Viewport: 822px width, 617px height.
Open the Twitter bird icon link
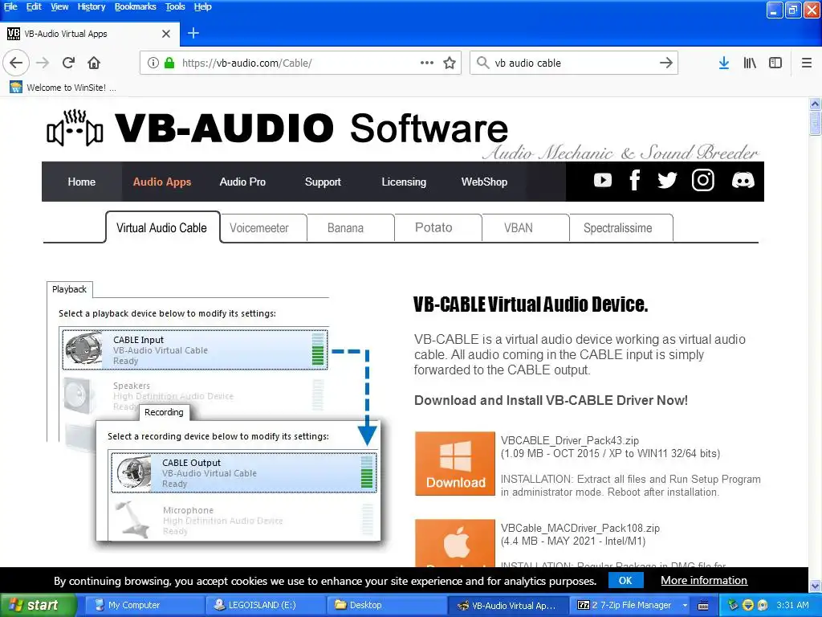point(667,181)
